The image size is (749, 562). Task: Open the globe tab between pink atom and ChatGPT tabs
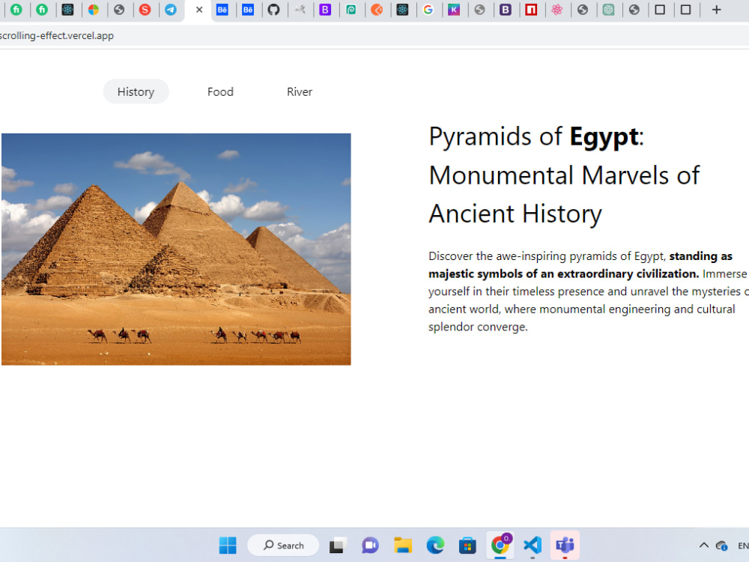(582, 10)
